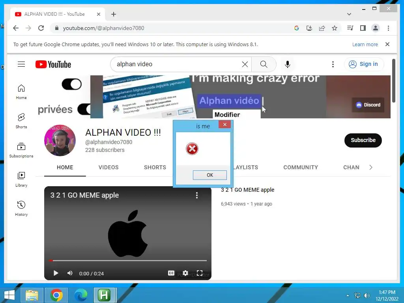
Task: Click the green H app taskbar icon
Action: (105, 295)
